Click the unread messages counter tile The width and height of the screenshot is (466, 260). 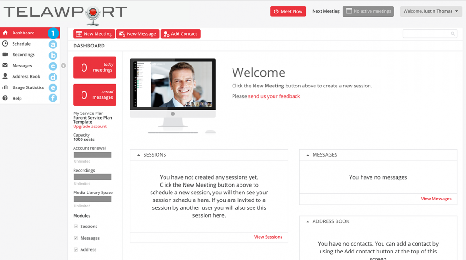tap(95, 95)
